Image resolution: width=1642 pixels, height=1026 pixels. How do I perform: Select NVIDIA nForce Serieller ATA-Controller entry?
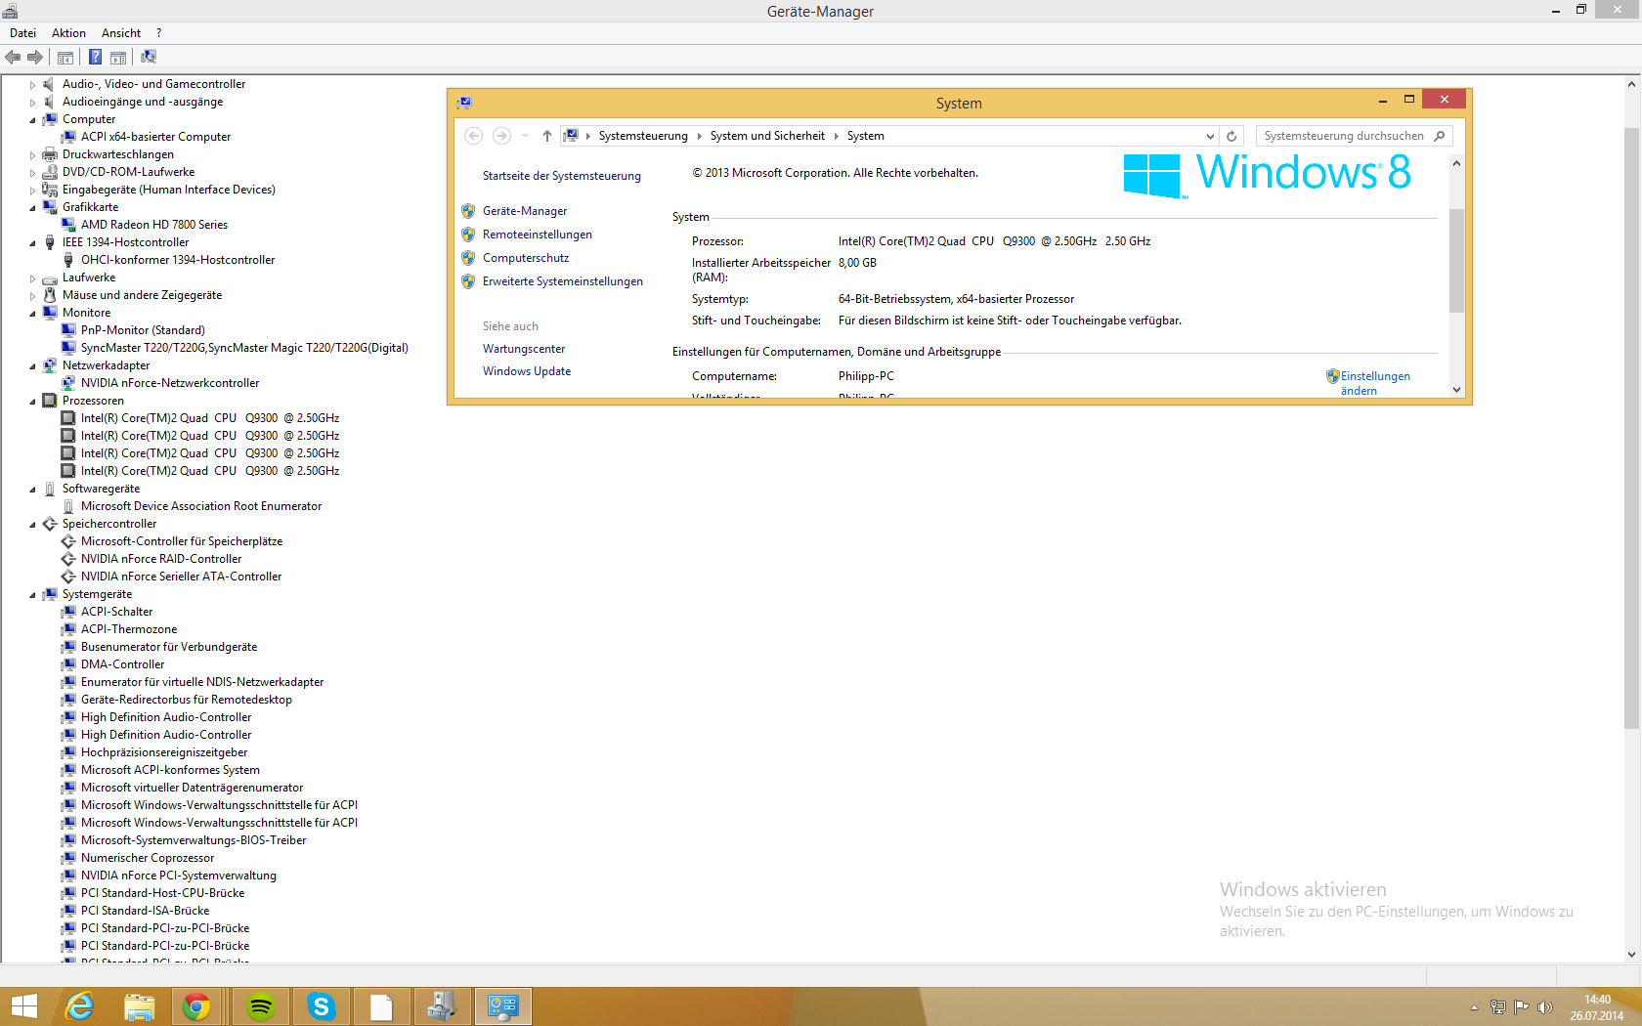pos(181,577)
